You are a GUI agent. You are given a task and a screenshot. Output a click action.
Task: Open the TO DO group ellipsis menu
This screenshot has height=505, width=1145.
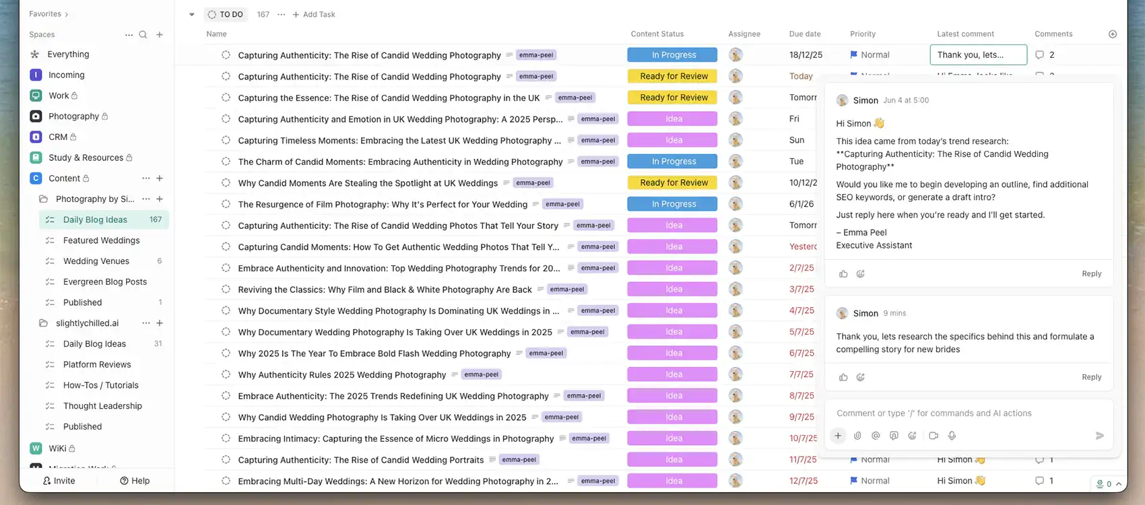(281, 14)
